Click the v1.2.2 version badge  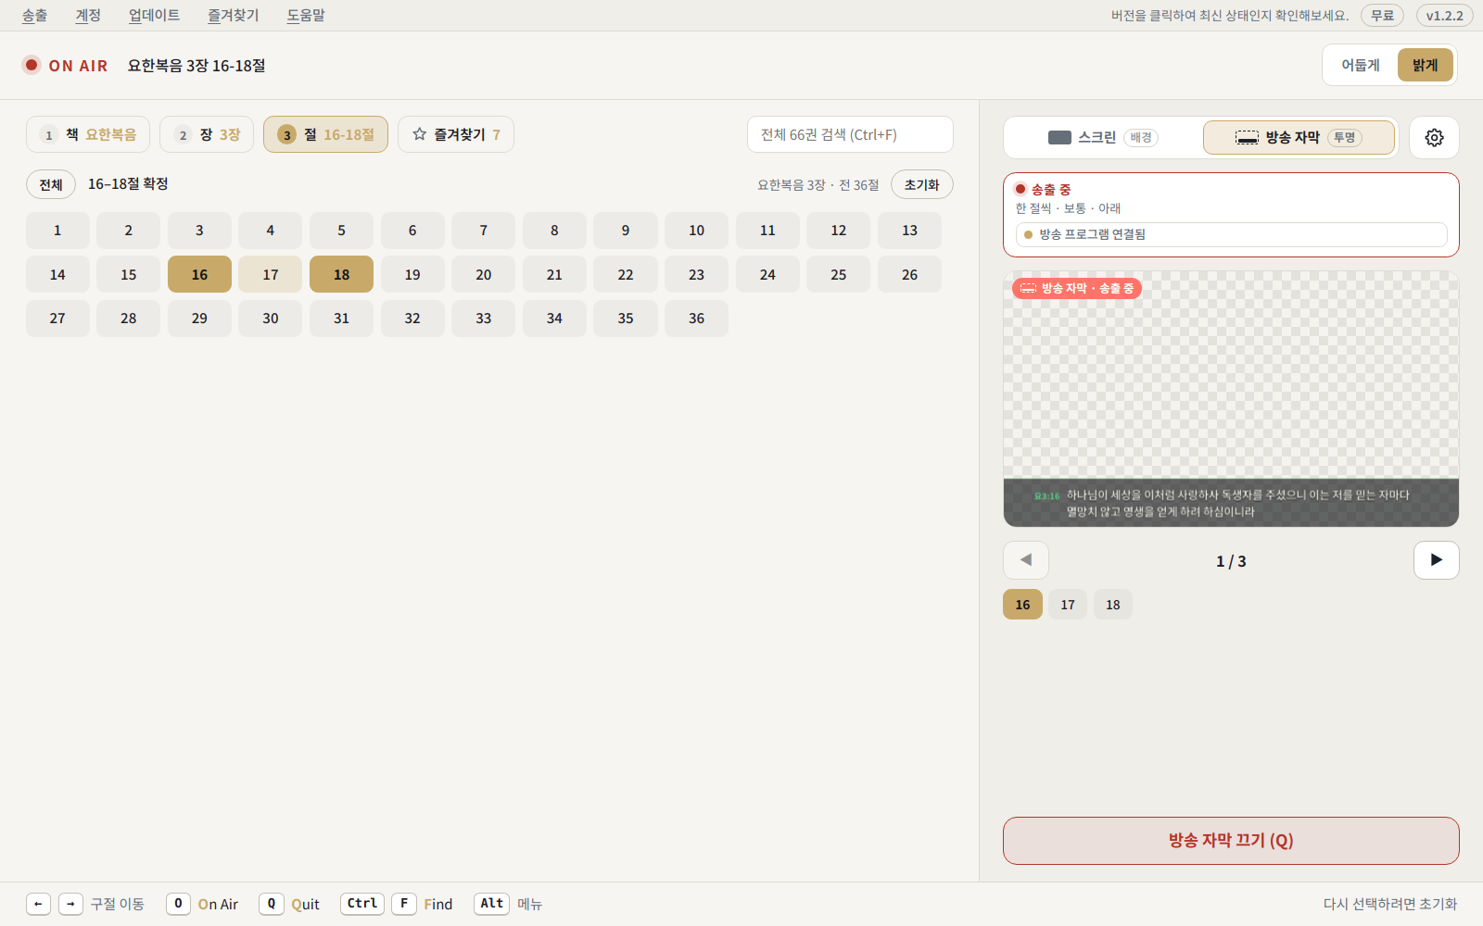(x=1444, y=16)
